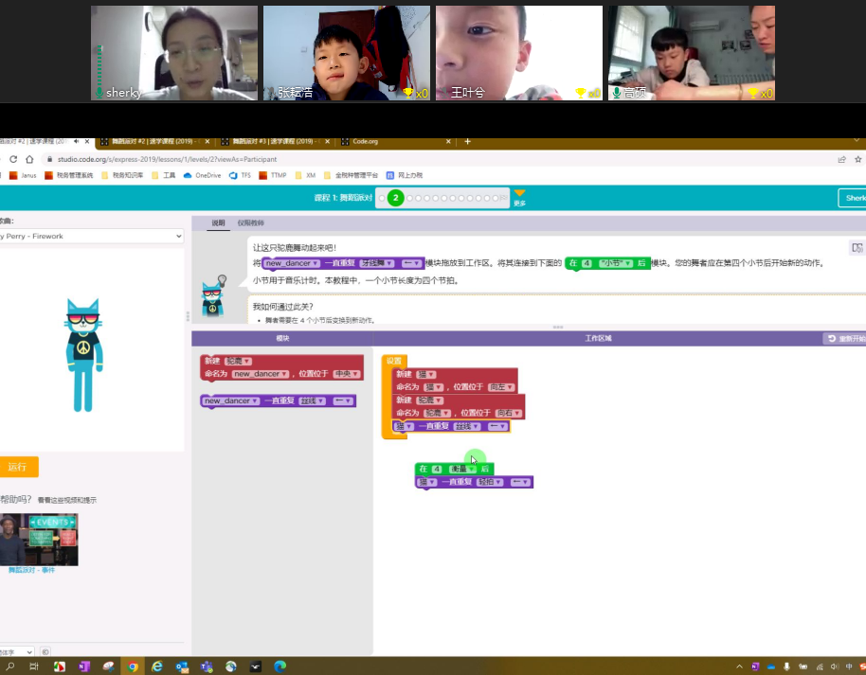
Task: Click the cat instructor avatar with lightbulb hint
Action: (x=213, y=296)
